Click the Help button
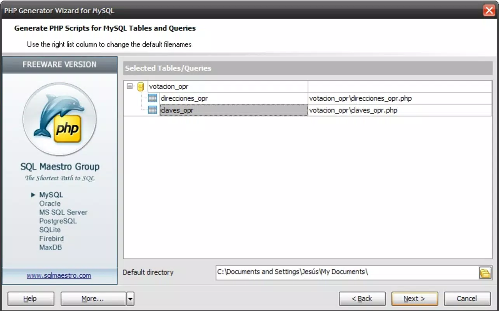Image resolution: width=499 pixels, height=311 pixels. pyautogui.click(x=31, y=299)
